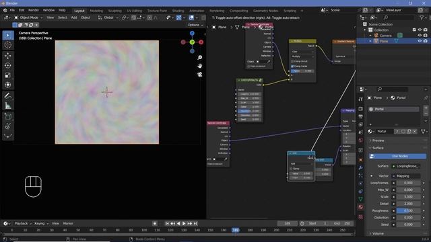Open the Render menu
Image resolution: width=431 pixels, height=242 pixels.
(x=34, y=10)
